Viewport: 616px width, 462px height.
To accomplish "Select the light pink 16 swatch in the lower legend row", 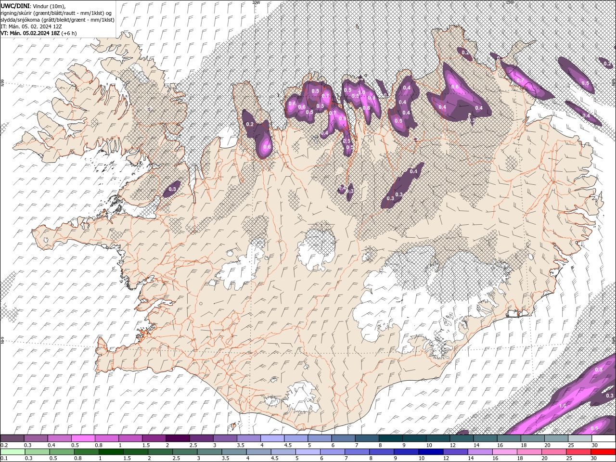I will tap(505, 452).
